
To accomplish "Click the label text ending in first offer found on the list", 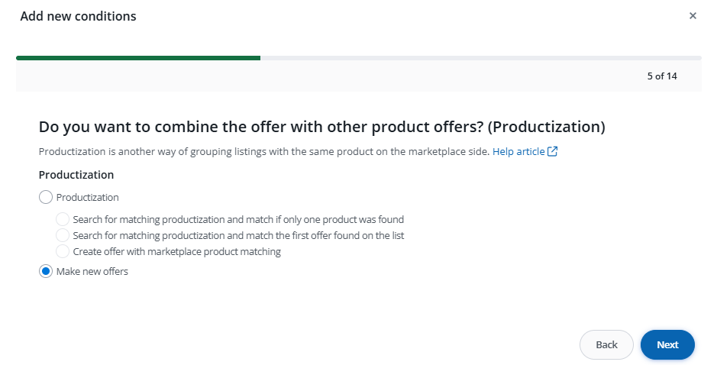I will pos(238,235).
